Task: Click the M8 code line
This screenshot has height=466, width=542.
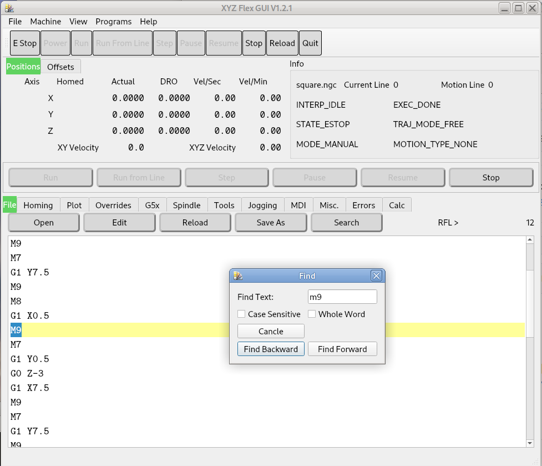Action: 16,301
